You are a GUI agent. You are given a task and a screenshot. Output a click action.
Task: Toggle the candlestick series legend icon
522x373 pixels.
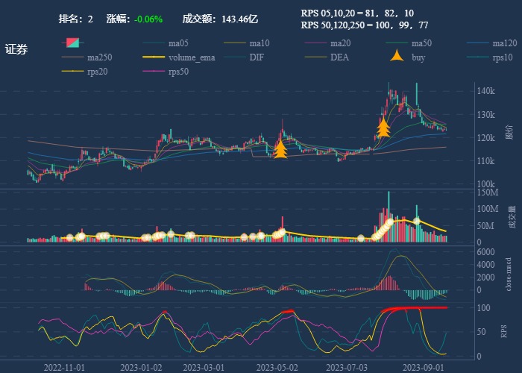pyautogui.click(x=72, y=43)
